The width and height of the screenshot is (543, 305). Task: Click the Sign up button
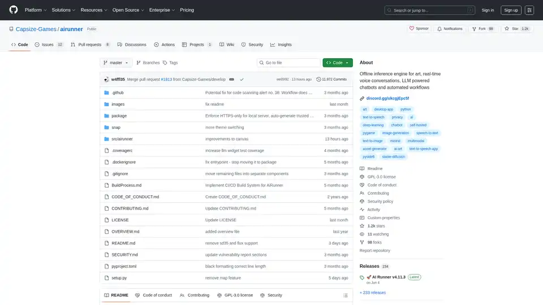coord(511,10)
